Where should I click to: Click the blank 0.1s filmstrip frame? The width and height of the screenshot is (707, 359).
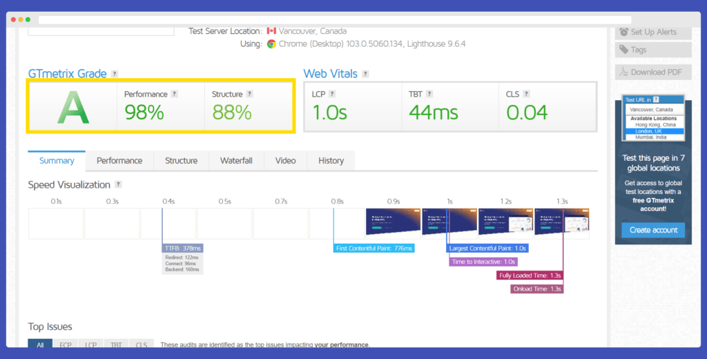tap(56, 223)
